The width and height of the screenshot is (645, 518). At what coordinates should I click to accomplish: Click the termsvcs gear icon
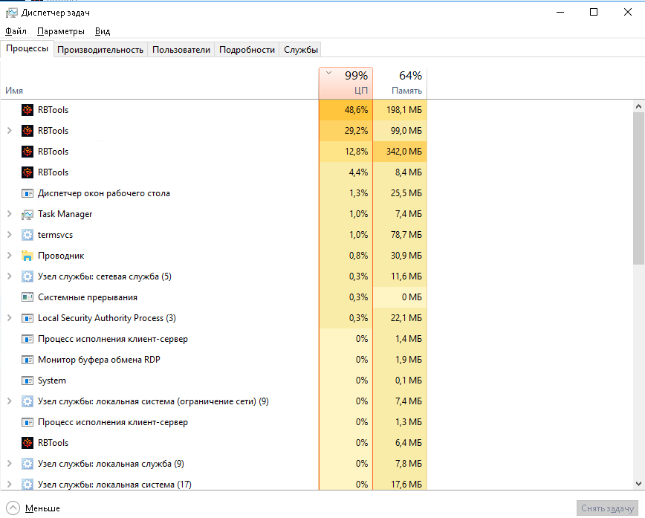[x=27, y=235]
